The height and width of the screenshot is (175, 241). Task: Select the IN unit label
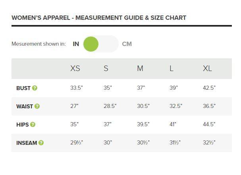(76, 44)
